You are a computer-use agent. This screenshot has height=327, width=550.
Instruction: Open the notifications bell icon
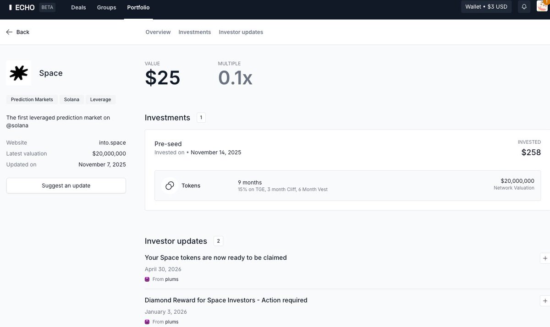click(x=524, y=7)
